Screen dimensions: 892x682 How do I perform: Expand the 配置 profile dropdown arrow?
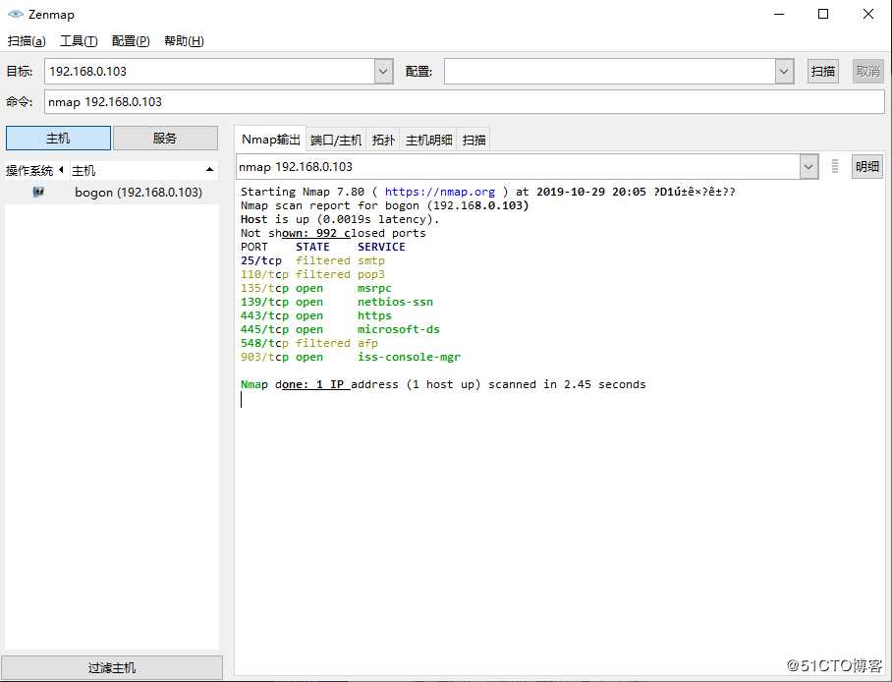(x=785, y=71)
